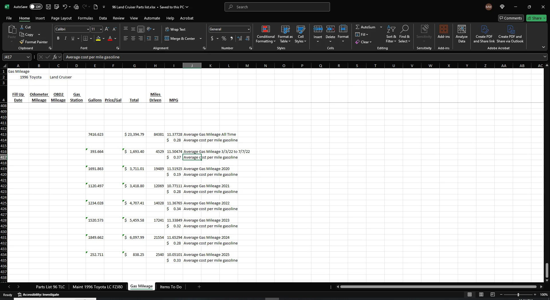550x300 pixels.
Task: Click the Merge & Center icon
Action: (x=167, y=38)
